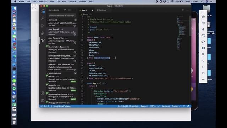Open the Explorer view in activity bar
This screenshot has height=128, width=227.
pyautogui.click(x=43, y=11)
